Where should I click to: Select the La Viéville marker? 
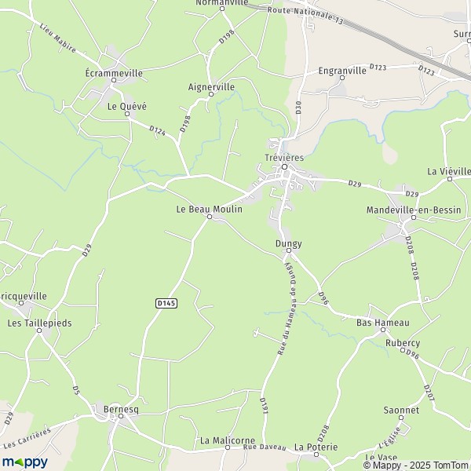point(450,179)
